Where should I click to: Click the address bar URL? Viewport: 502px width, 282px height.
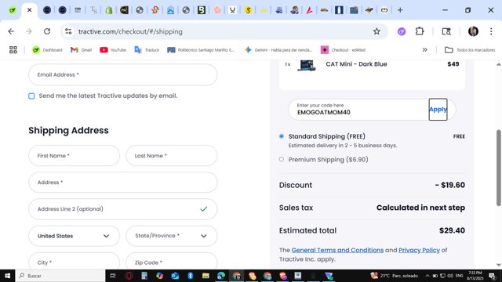coord(130,31)
